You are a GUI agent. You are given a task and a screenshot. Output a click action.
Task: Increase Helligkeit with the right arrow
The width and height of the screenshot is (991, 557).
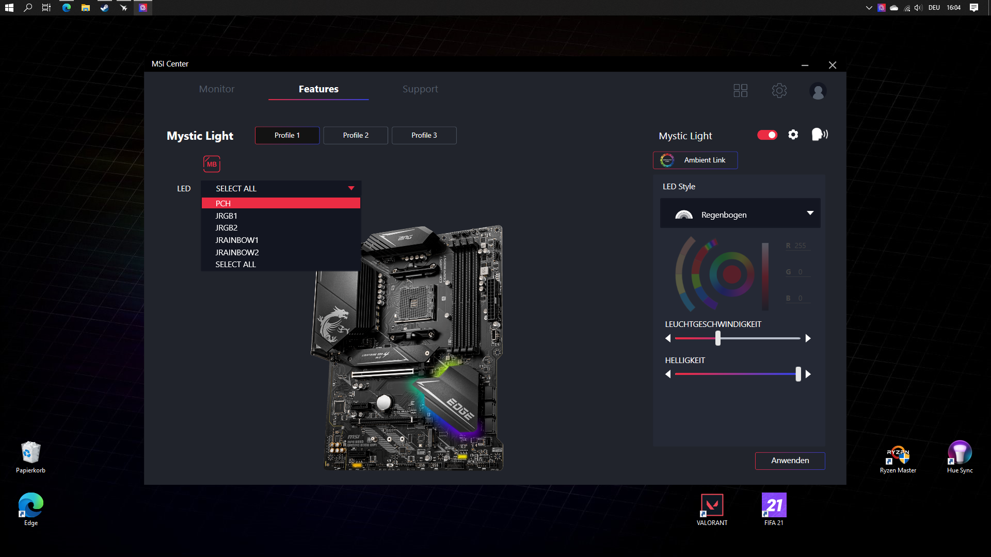(x=808, y=374)
